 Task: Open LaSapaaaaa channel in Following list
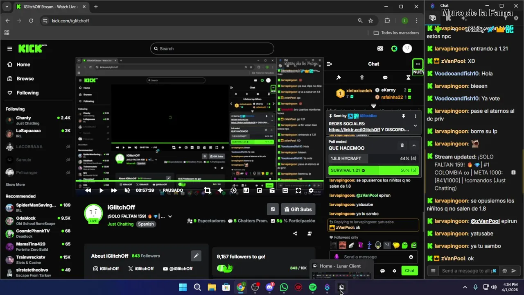tap(38, 133)
